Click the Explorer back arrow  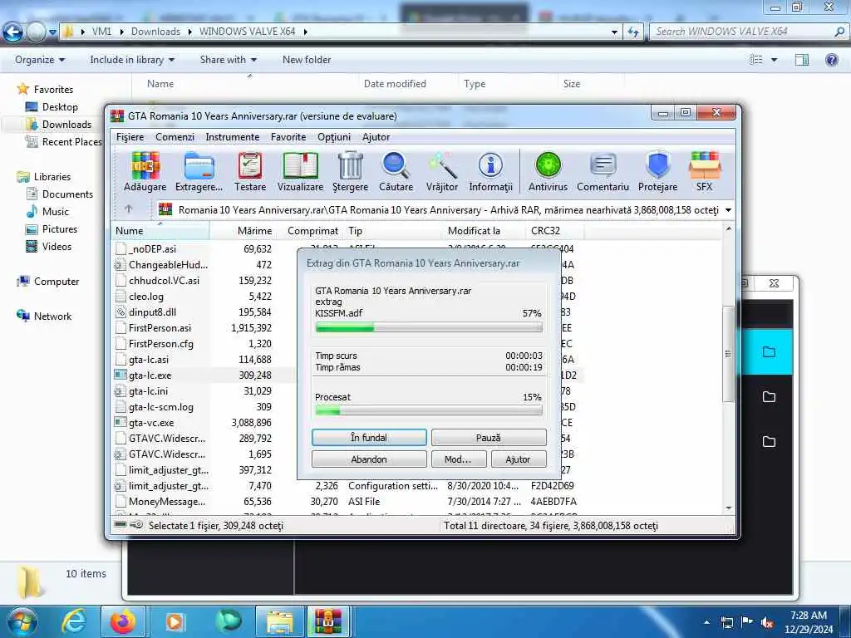[13, 32]
